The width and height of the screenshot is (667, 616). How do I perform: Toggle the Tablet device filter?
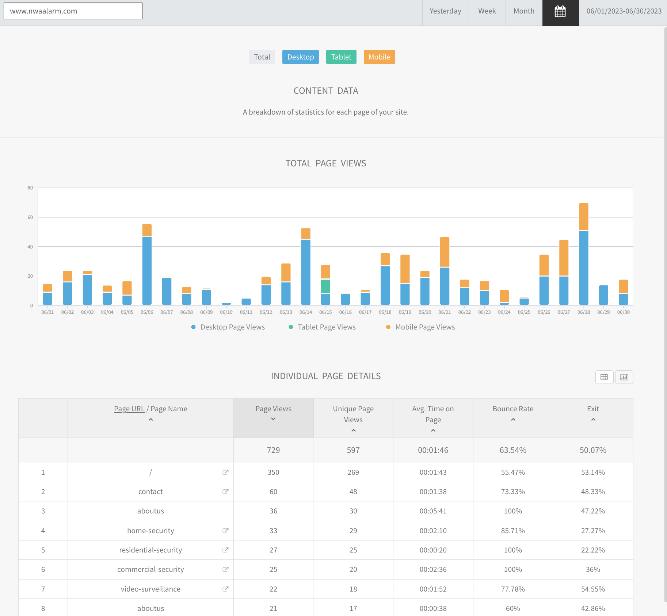341,57
